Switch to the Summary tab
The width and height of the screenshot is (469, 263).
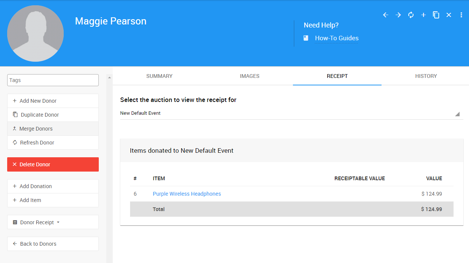[159, 76]
